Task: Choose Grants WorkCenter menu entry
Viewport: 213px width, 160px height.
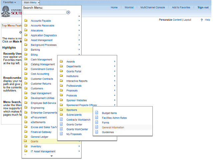Action: tap(77, 129)
